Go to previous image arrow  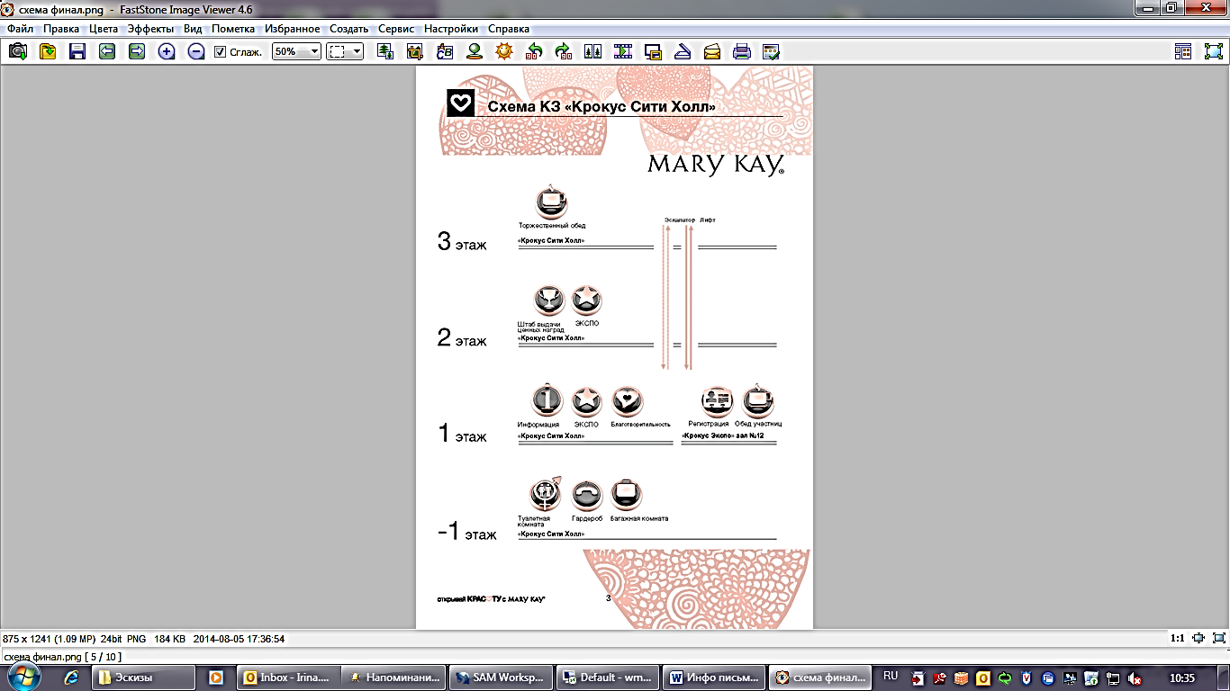(107, 52)
